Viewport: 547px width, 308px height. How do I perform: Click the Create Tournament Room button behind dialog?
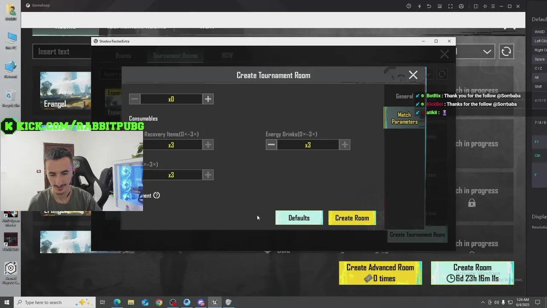coord(418,234)
